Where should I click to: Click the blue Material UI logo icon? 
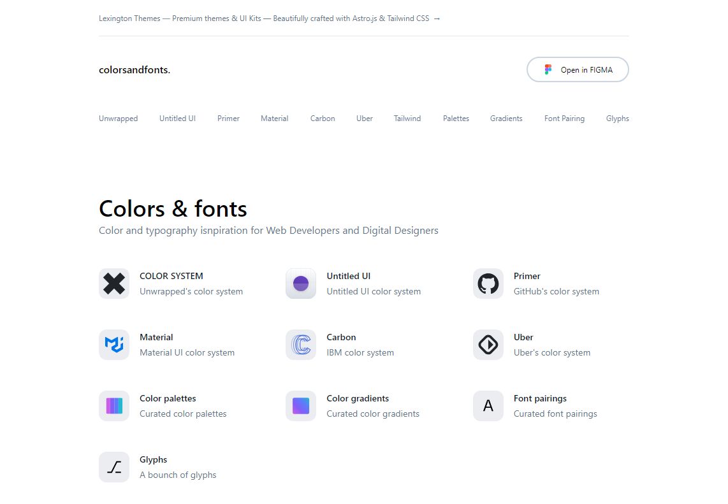pos(113,345)
